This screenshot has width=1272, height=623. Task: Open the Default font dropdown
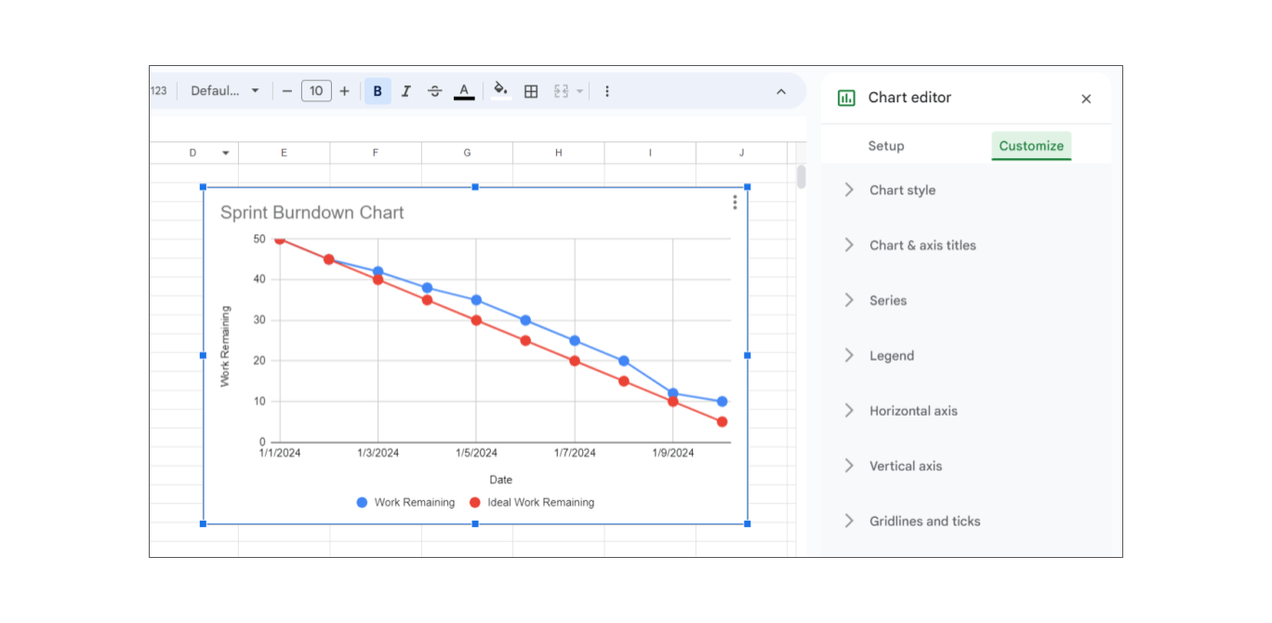point(225,91)
